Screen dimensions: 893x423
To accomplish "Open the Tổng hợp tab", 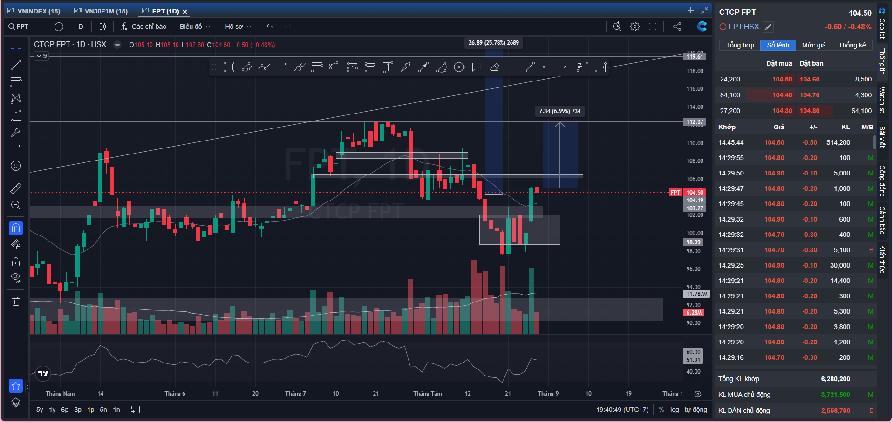I will point(740,45).
